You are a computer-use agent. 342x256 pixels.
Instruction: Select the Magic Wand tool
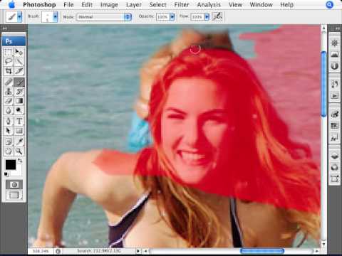click(x=19, y=61)
